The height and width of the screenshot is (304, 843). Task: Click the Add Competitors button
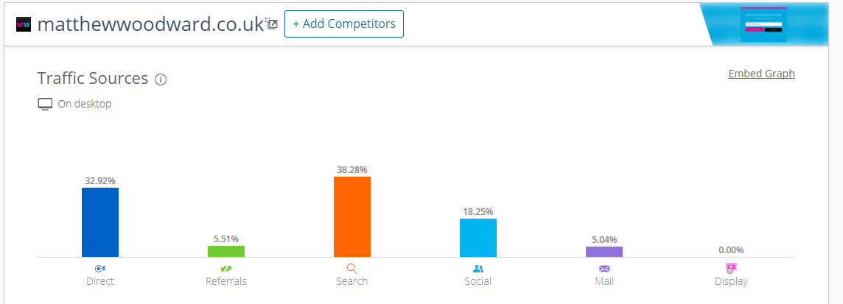(344, 24)
